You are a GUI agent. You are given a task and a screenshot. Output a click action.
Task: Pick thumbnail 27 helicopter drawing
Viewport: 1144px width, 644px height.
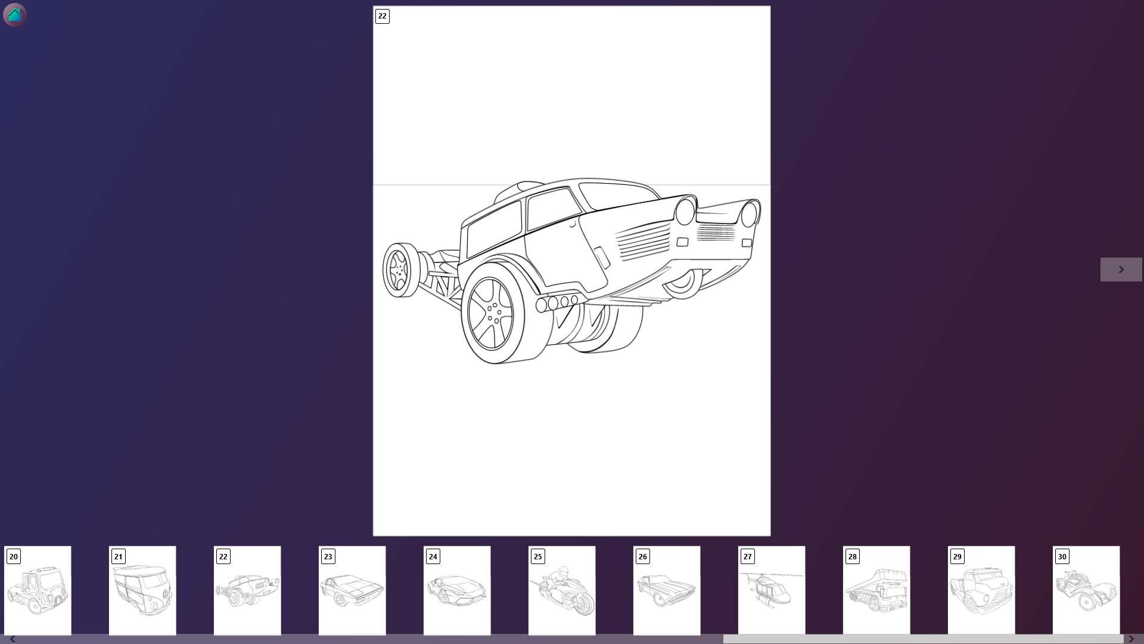[772, 590]
